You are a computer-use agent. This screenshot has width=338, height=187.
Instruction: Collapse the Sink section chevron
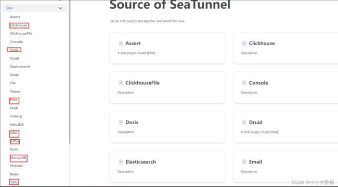(x=60, y=8)
